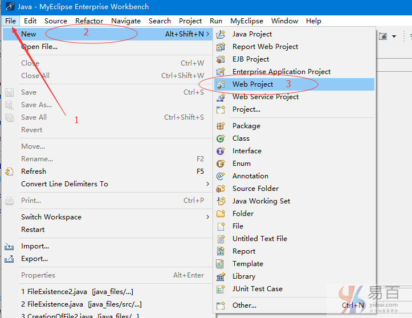Image resolution: width=412 pixels, height=318 pixels.
Task: Click the camera icon in toolbar
Action: pos(384,36)
